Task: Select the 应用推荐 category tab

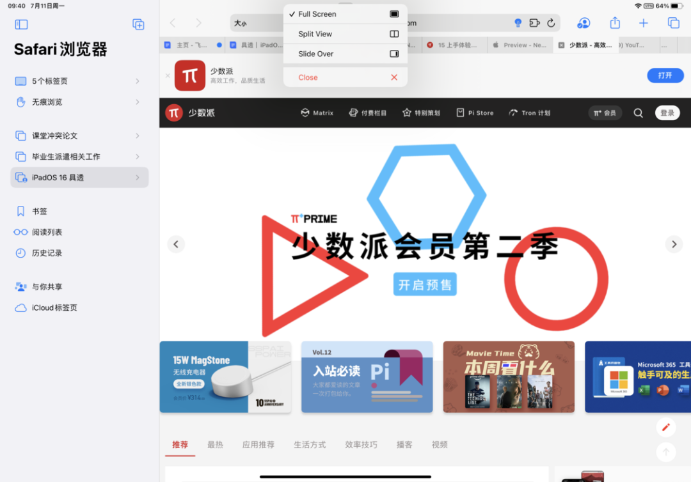Action: coord(258,444)
